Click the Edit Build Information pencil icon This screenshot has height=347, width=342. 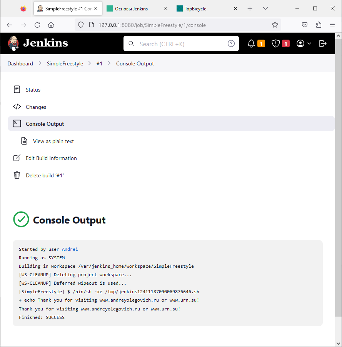coord(17,158)
